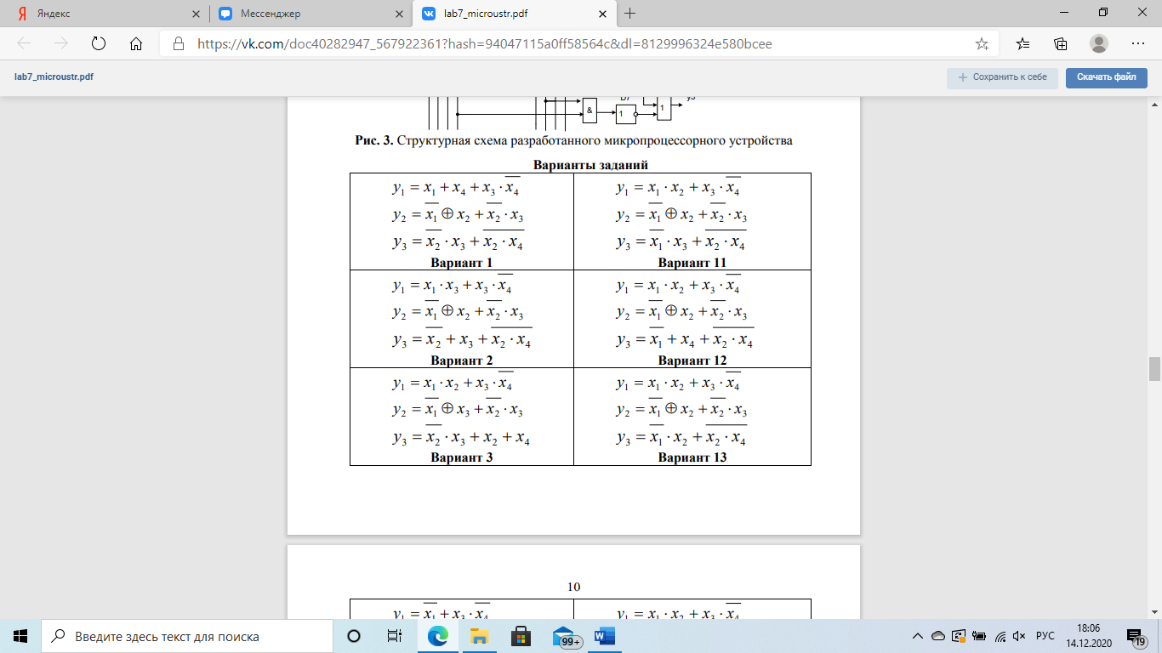Open OneDrive cloud tray icon

point(938,636)
